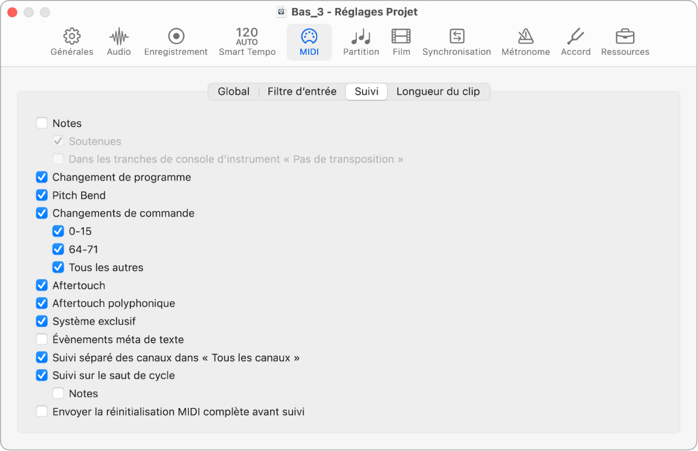Enable Évènements méta de texte

[x=41, y=339]
